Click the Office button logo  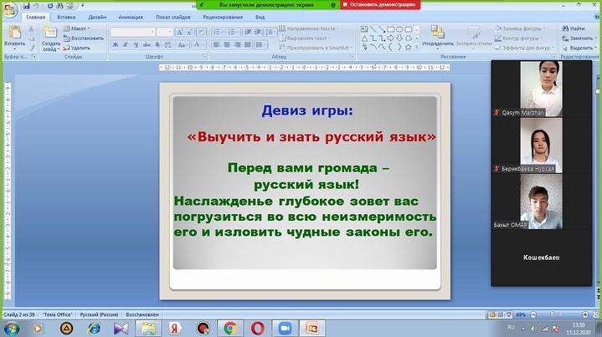[x=11, y=8]
